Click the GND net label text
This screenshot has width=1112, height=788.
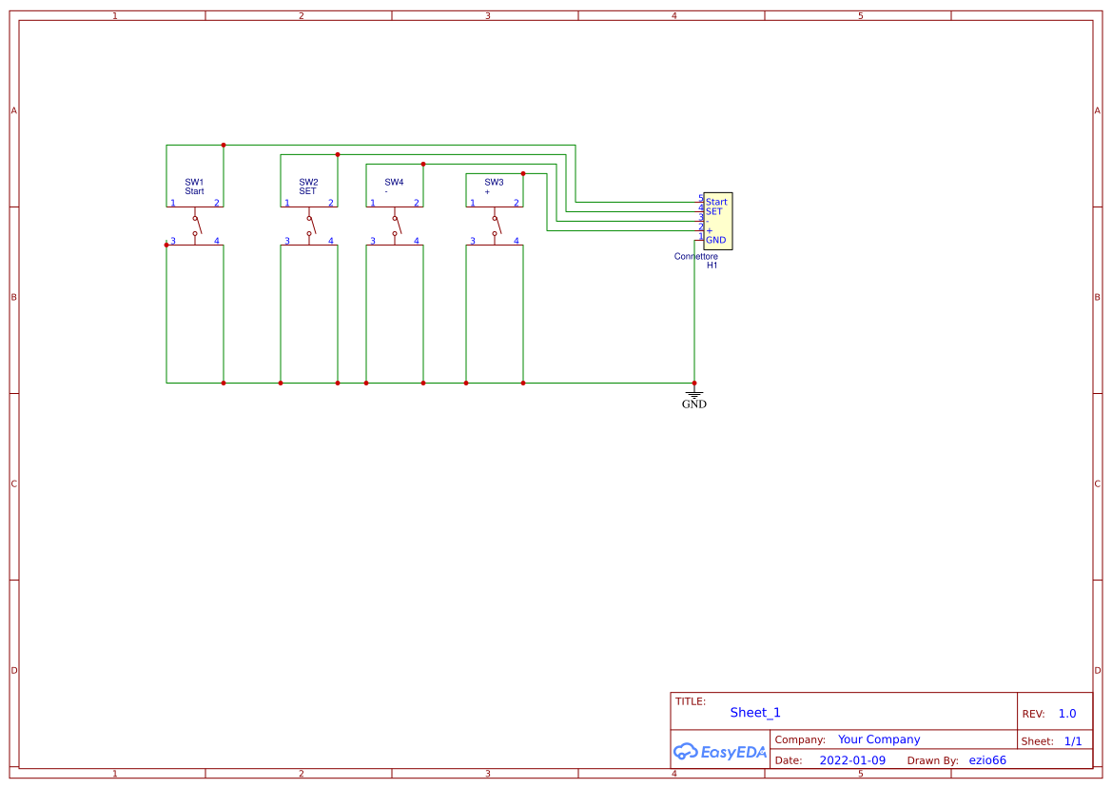[x=693, y=404]
